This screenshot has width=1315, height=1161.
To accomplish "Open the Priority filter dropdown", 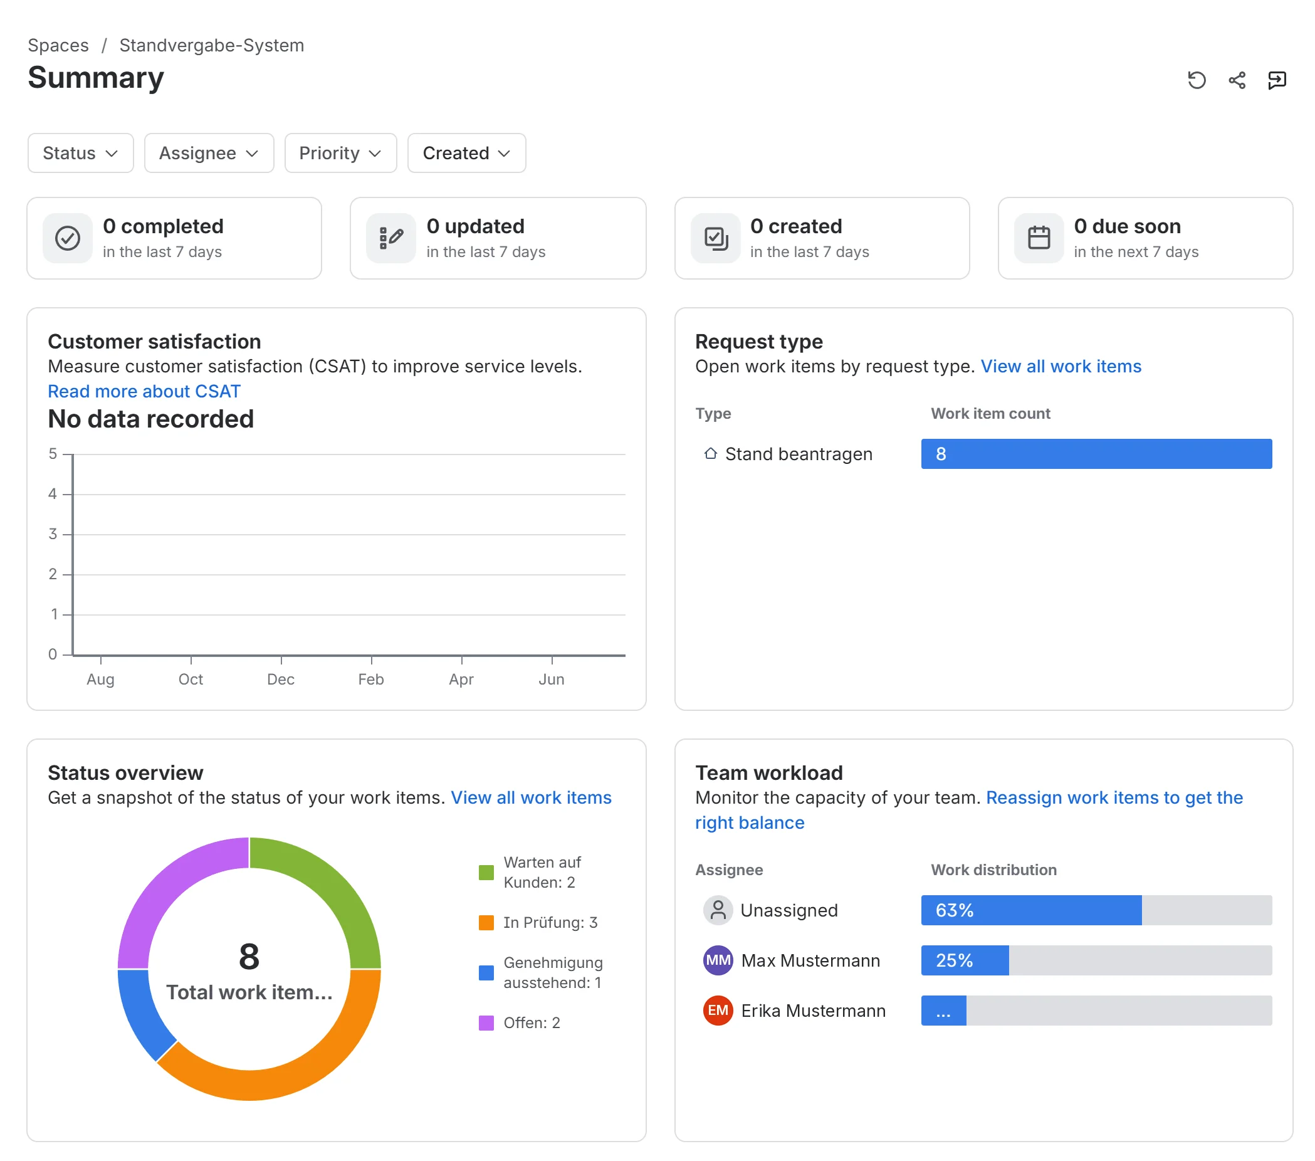I will (x=340, y=153).
